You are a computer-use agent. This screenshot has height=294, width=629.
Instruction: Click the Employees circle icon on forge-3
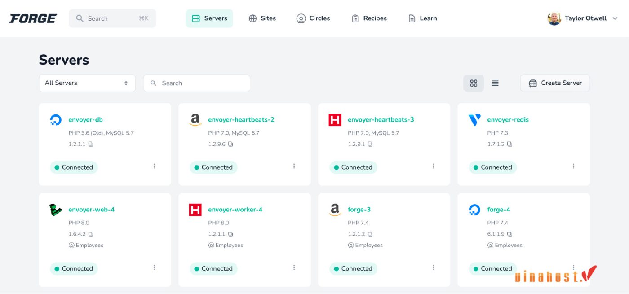coord(350,245)
